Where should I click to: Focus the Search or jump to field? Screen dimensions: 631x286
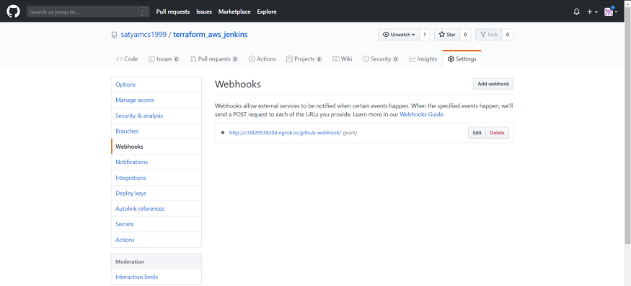88,12
